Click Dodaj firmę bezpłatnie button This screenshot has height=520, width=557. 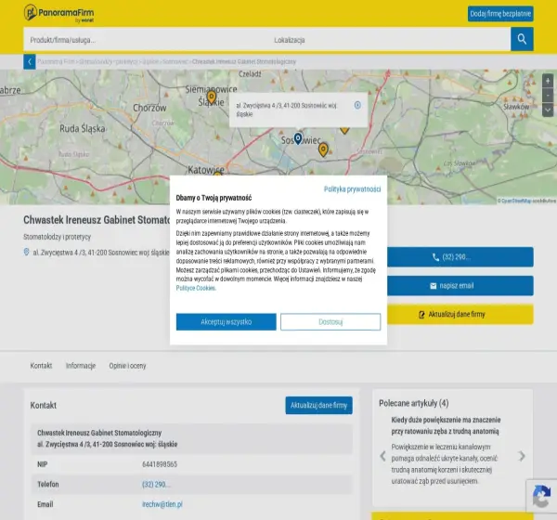[500, 14]
